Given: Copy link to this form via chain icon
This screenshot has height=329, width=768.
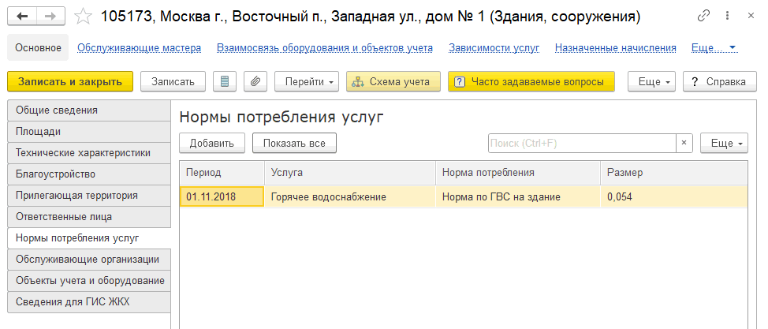Looking at the screenshot, I should tap(703, 16).
